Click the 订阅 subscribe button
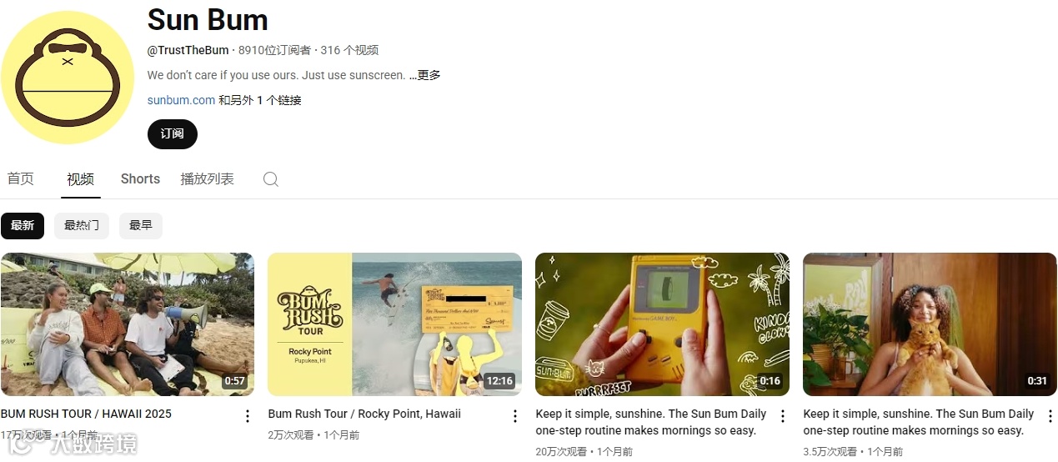Image resolution: width=1058 pixels, height=462 pixels. pos(173,133)
